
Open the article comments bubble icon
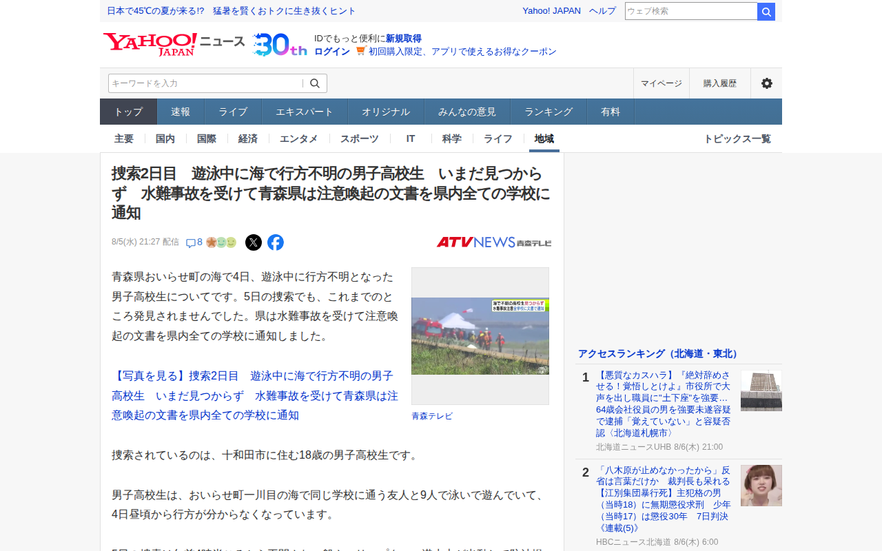point(191,242)
